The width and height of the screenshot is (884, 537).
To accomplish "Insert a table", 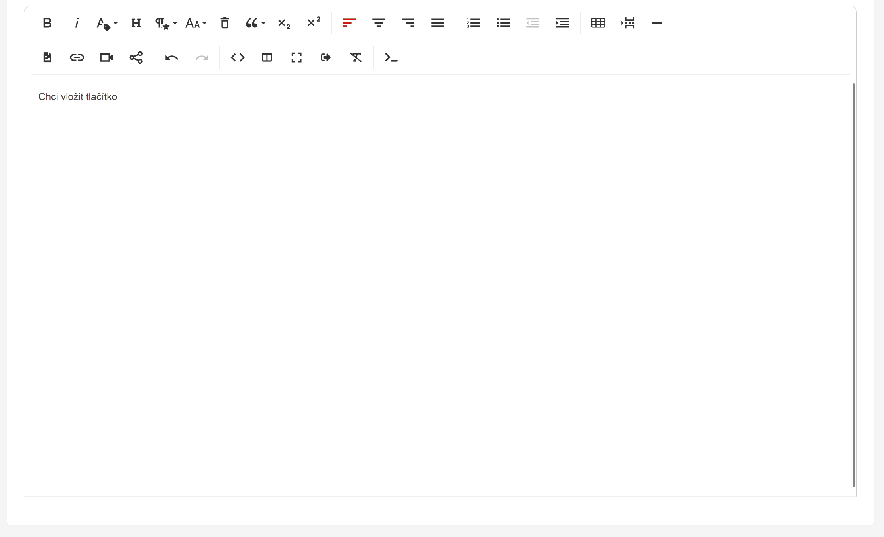I will pos(598,23).
